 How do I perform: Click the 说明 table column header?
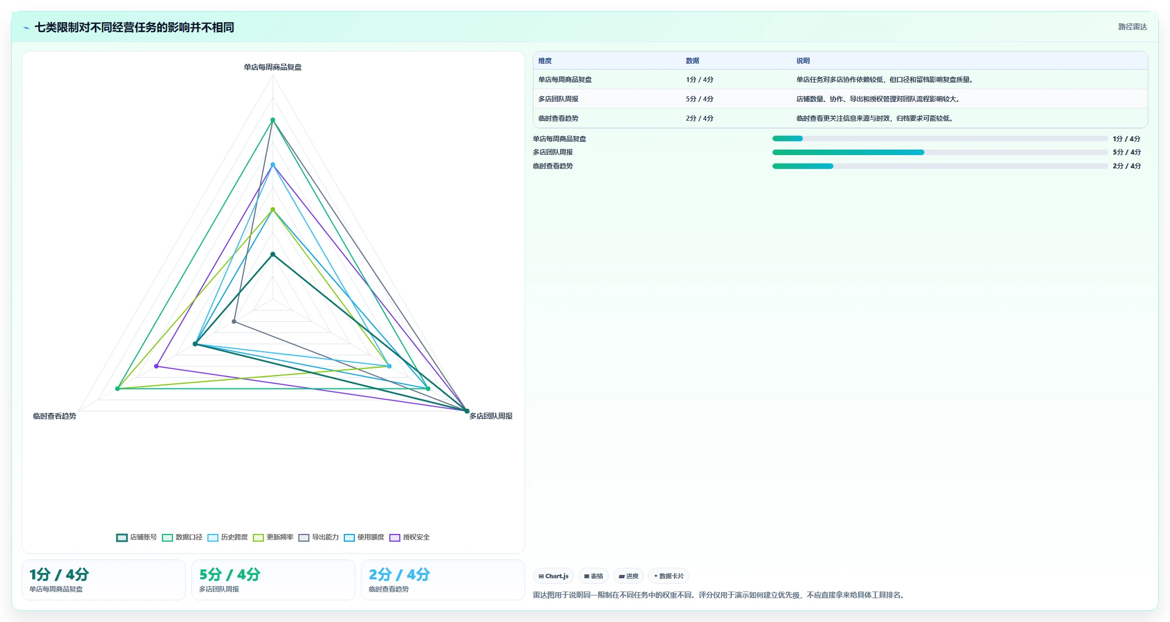803,61
